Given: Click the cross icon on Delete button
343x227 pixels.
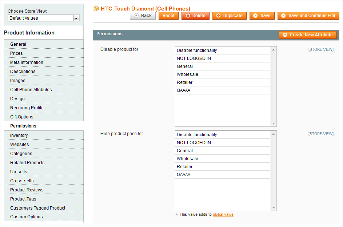Looking at the screenshot, I should [x=188, y=16].
